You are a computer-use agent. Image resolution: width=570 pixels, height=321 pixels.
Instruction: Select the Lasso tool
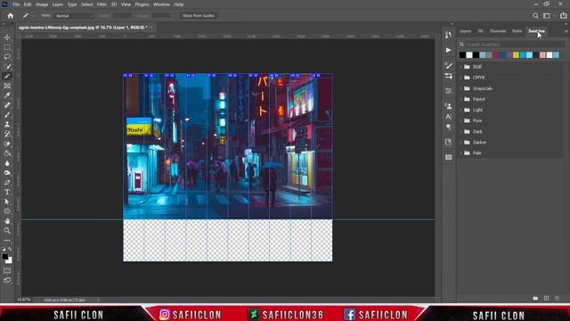[7, 57]
